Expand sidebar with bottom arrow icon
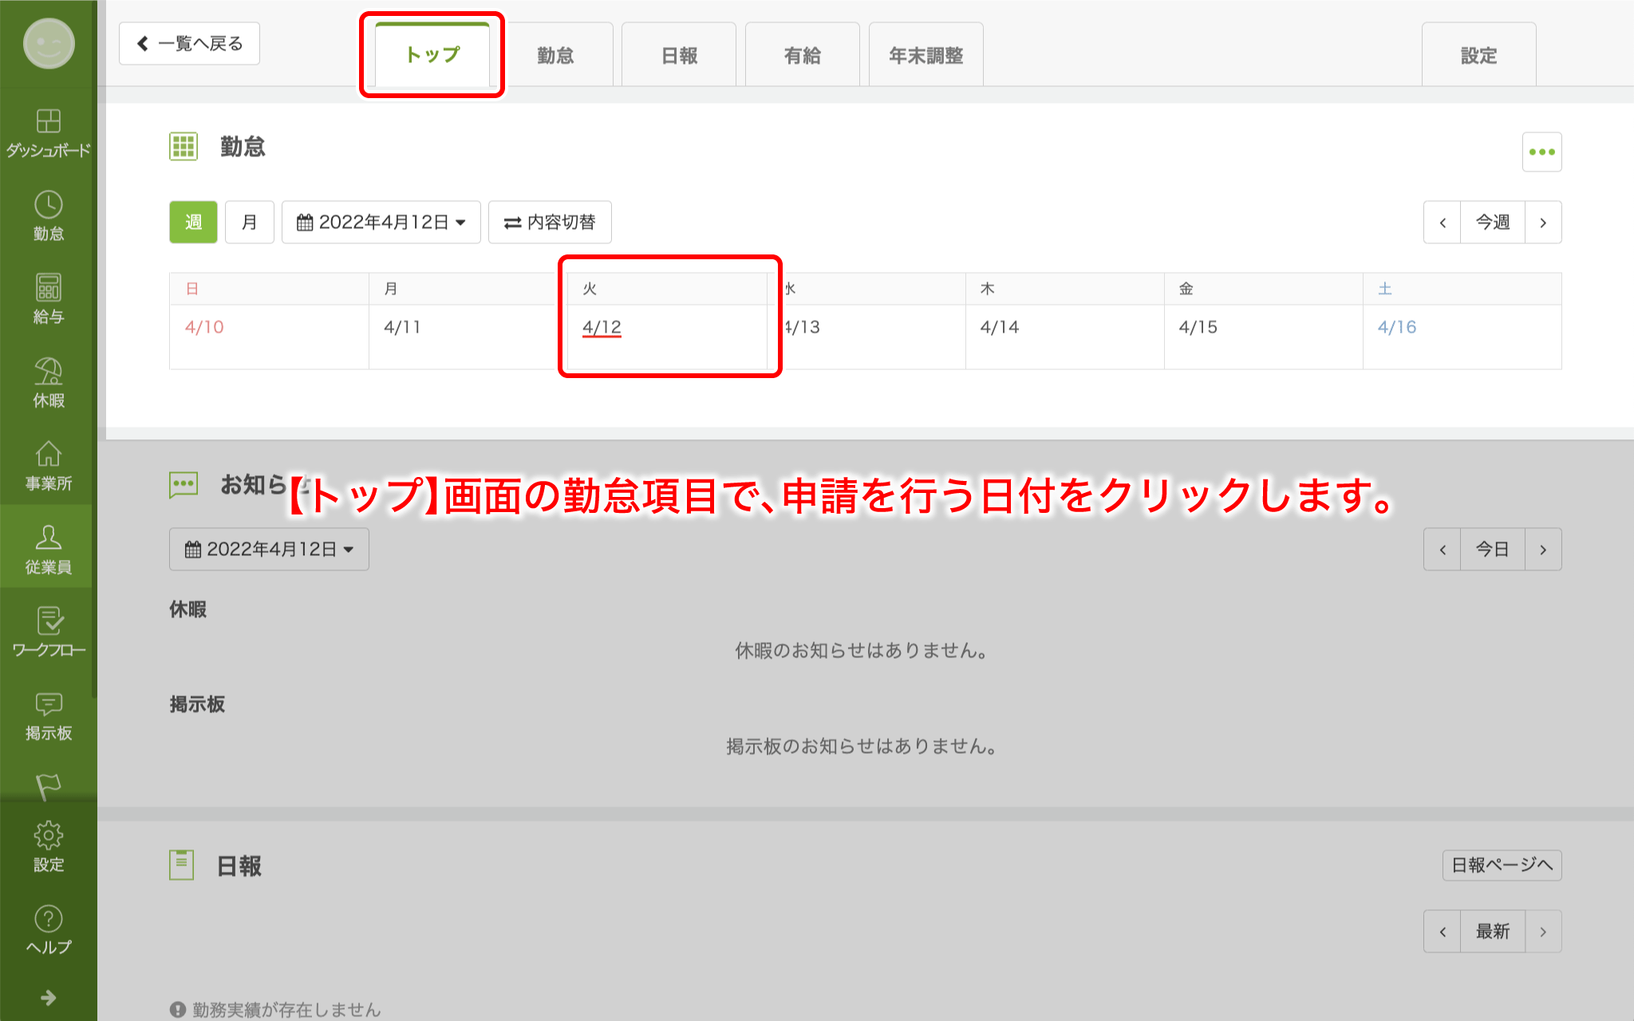The height and width of the screenshot is (1021, 1634). point(48,998)
